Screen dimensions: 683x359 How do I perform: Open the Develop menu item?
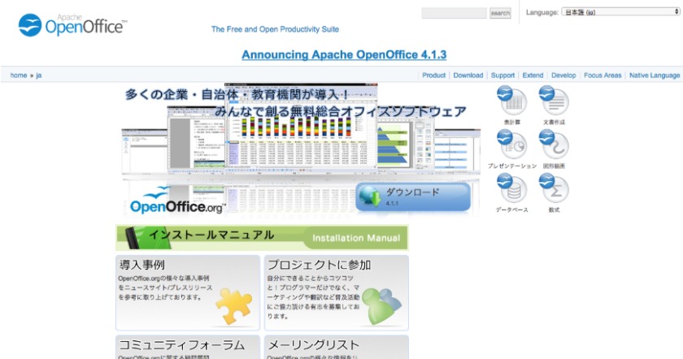point(563,76)
